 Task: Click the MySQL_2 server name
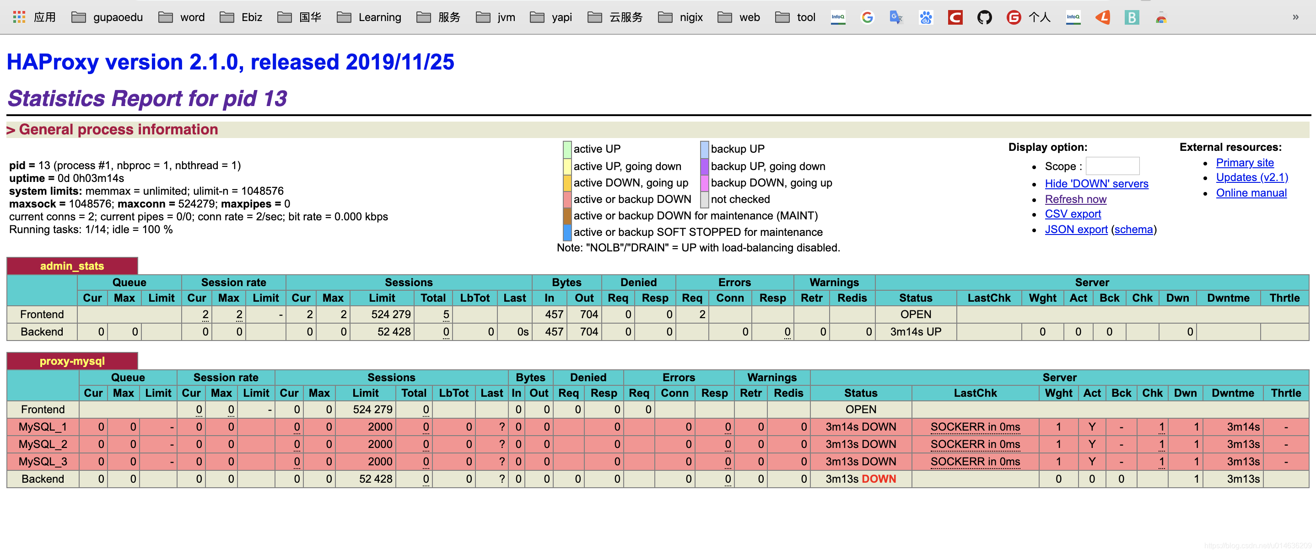pyautogui.click(x=43, y=444)
